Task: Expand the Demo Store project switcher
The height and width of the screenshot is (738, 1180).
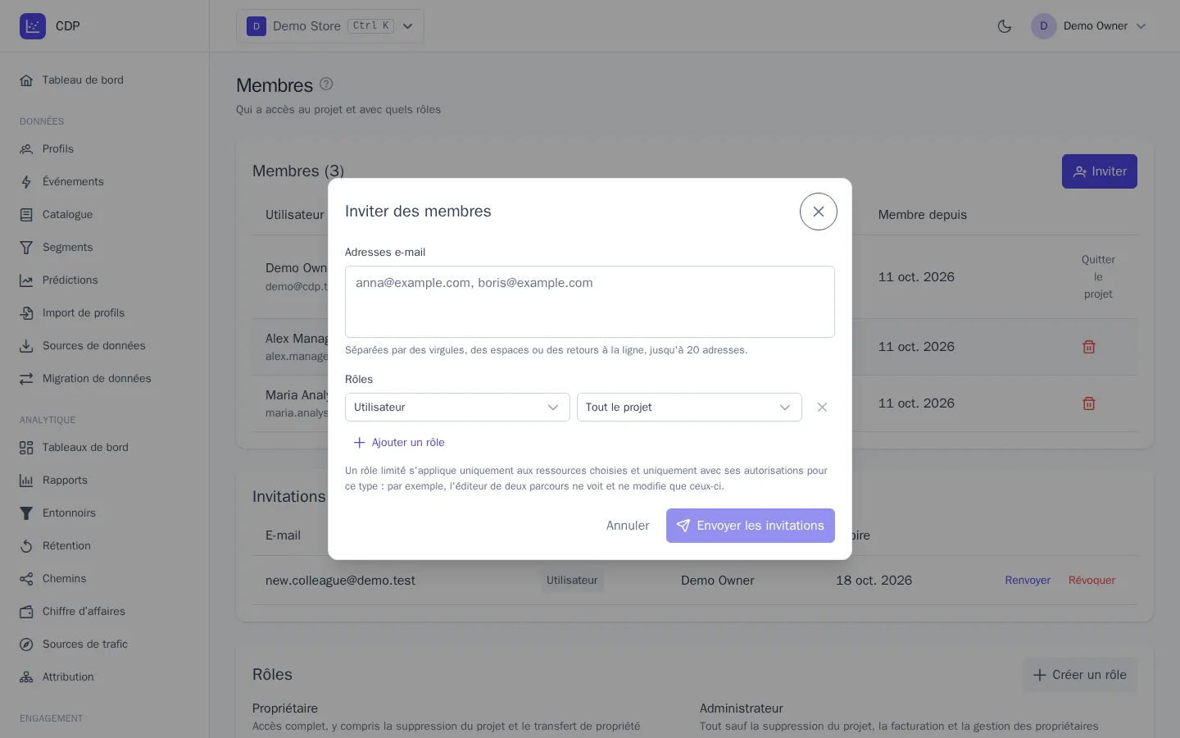Action: point(330,26)
